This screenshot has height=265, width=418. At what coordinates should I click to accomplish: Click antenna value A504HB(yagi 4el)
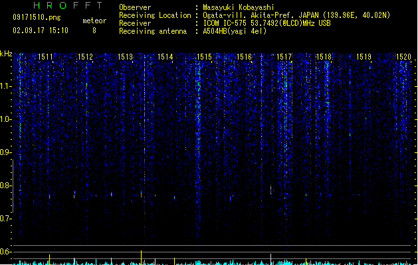pos(235,31)
